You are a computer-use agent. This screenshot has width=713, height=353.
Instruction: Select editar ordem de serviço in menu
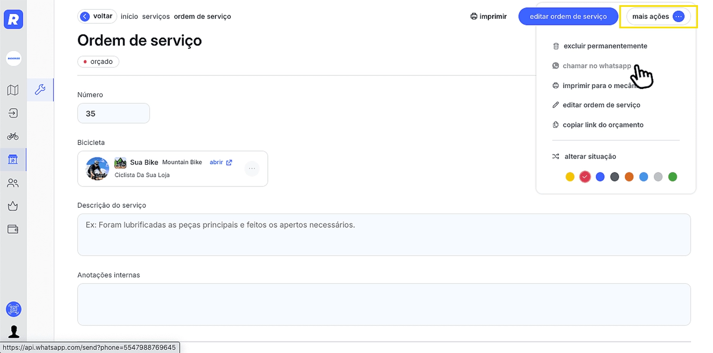[x=597, y=105]
